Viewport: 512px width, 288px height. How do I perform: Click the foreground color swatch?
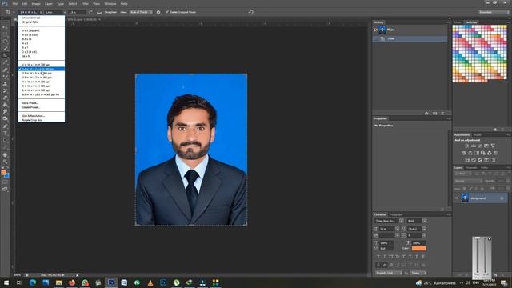point(3,173)
